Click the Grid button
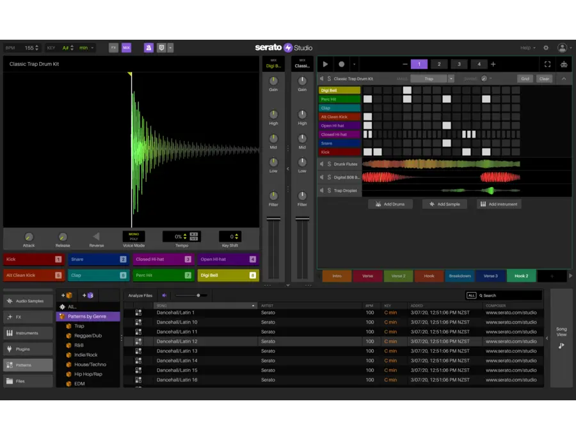 coord(525,79)
